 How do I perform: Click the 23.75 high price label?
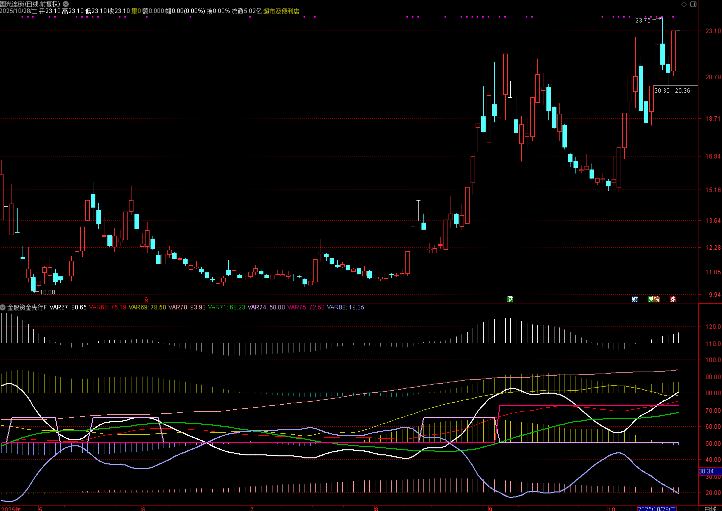click(643, 21)
